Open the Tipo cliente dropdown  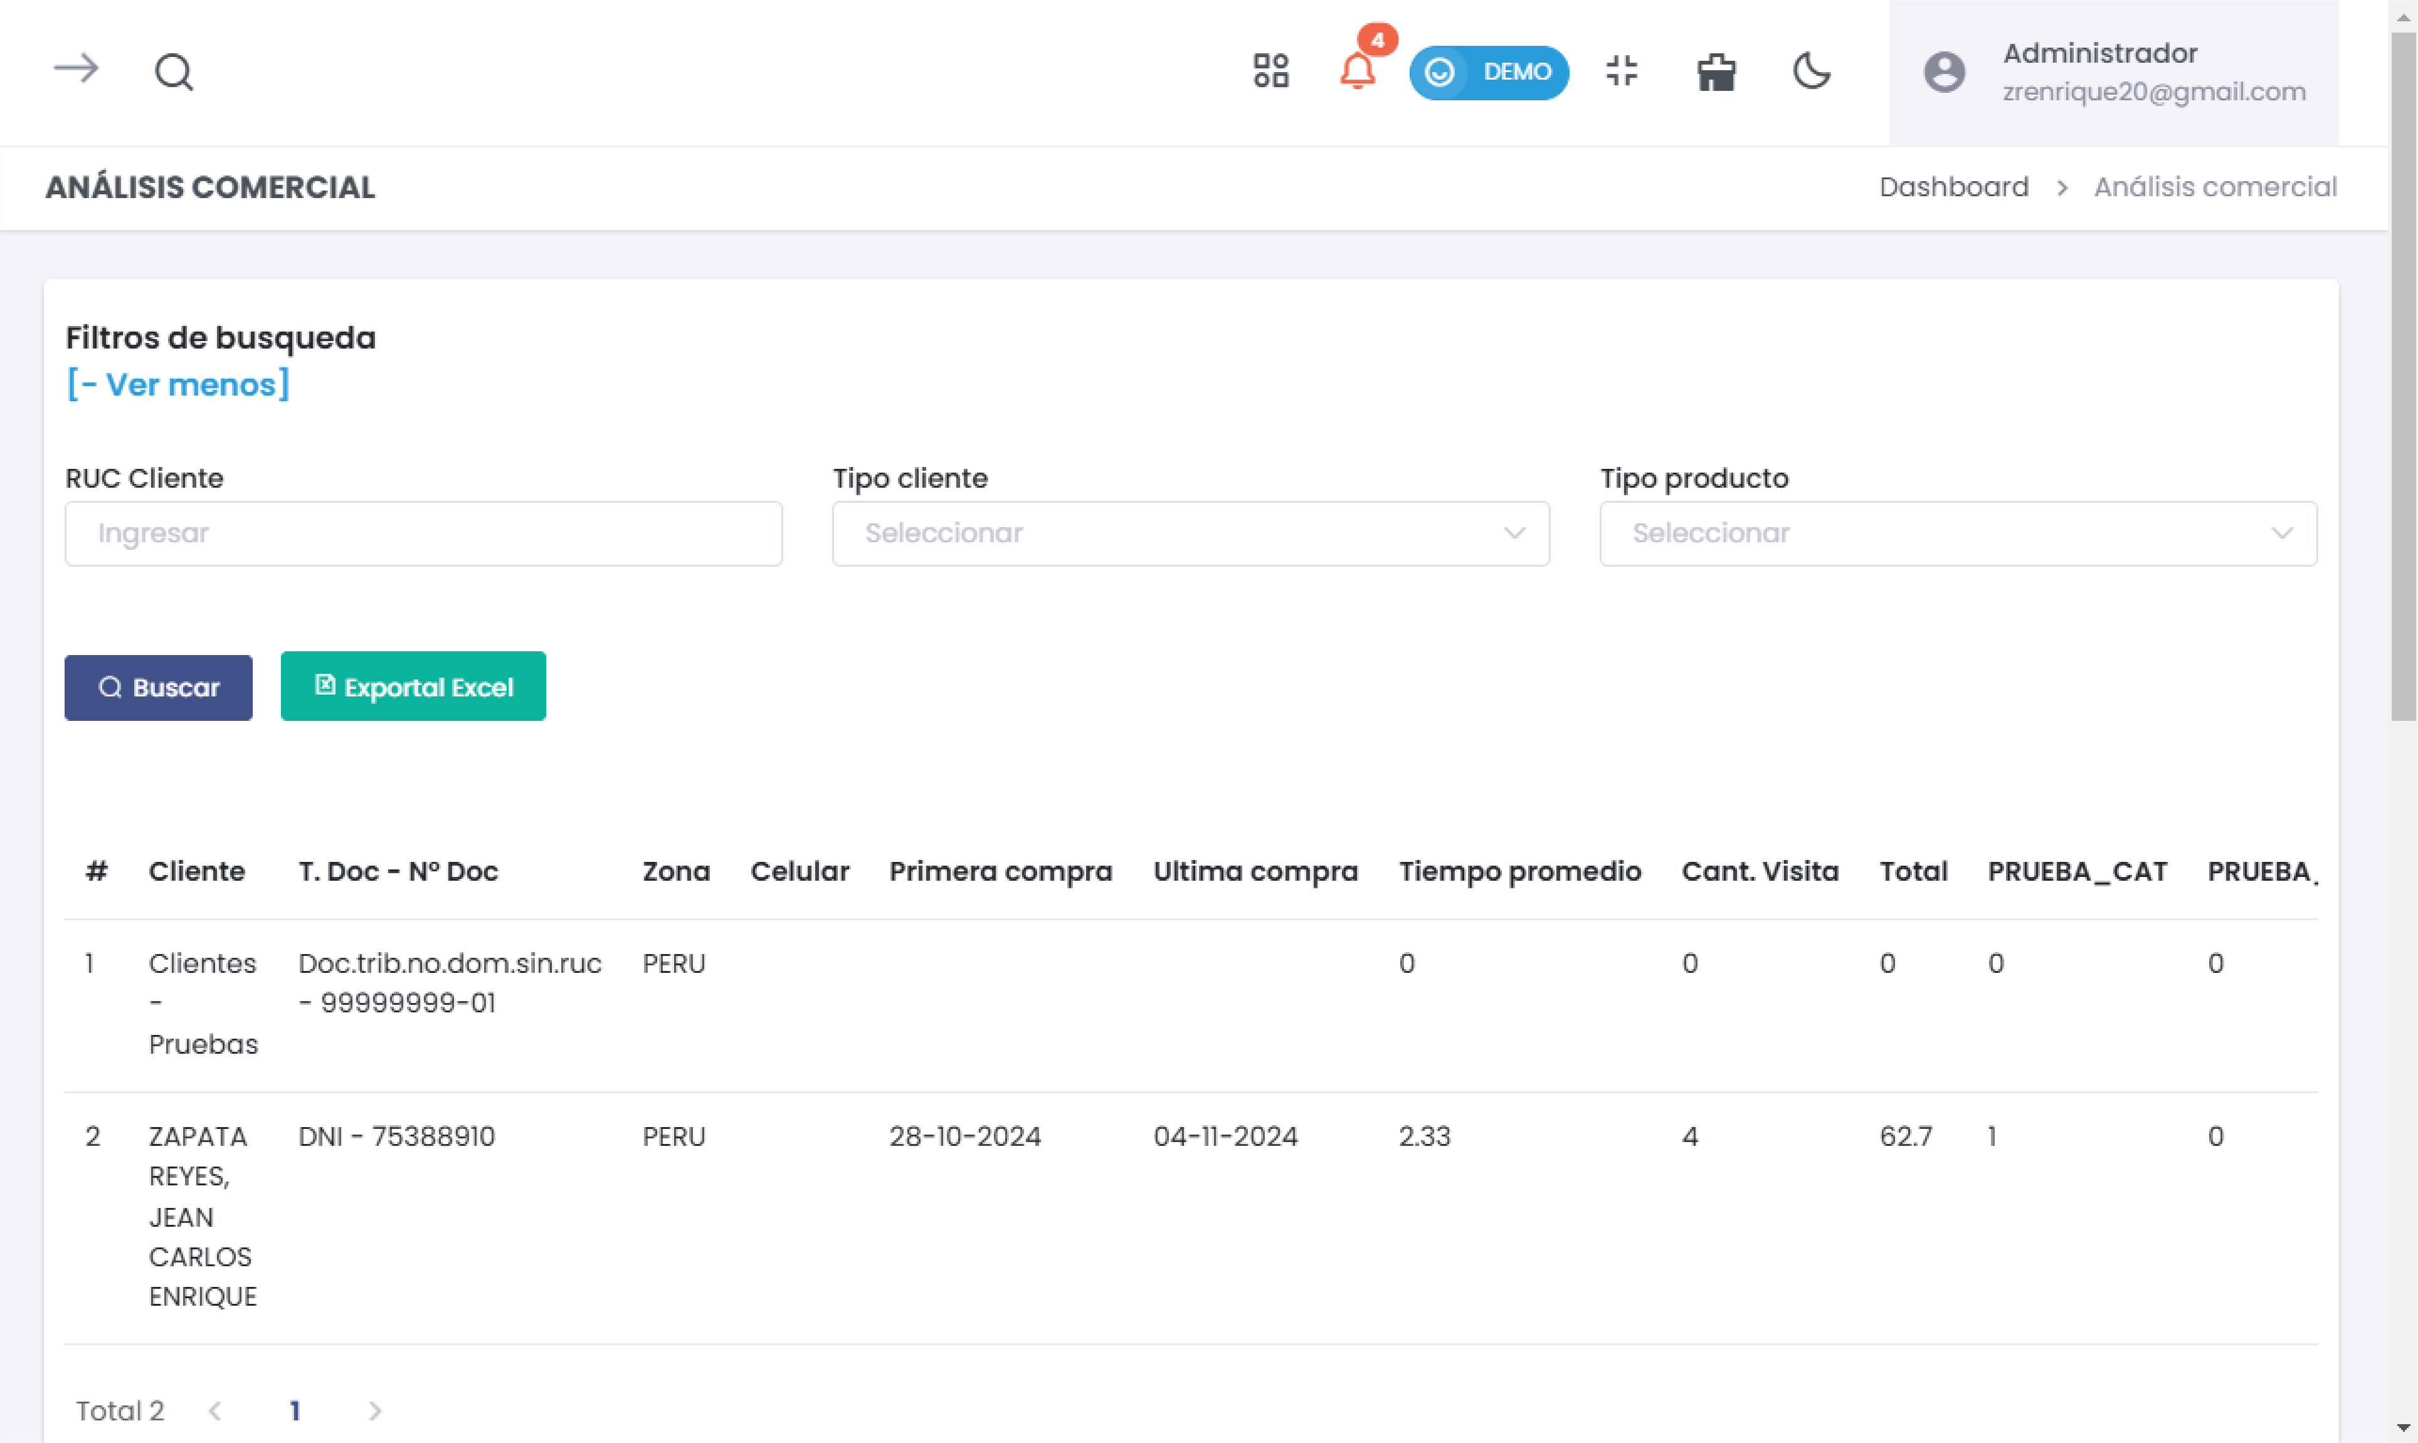coord(1191,533)
